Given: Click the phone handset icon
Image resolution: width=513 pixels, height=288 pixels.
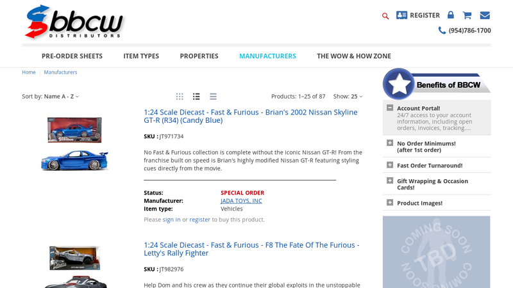Looking at the screenshot, I should tap(442, 30).
